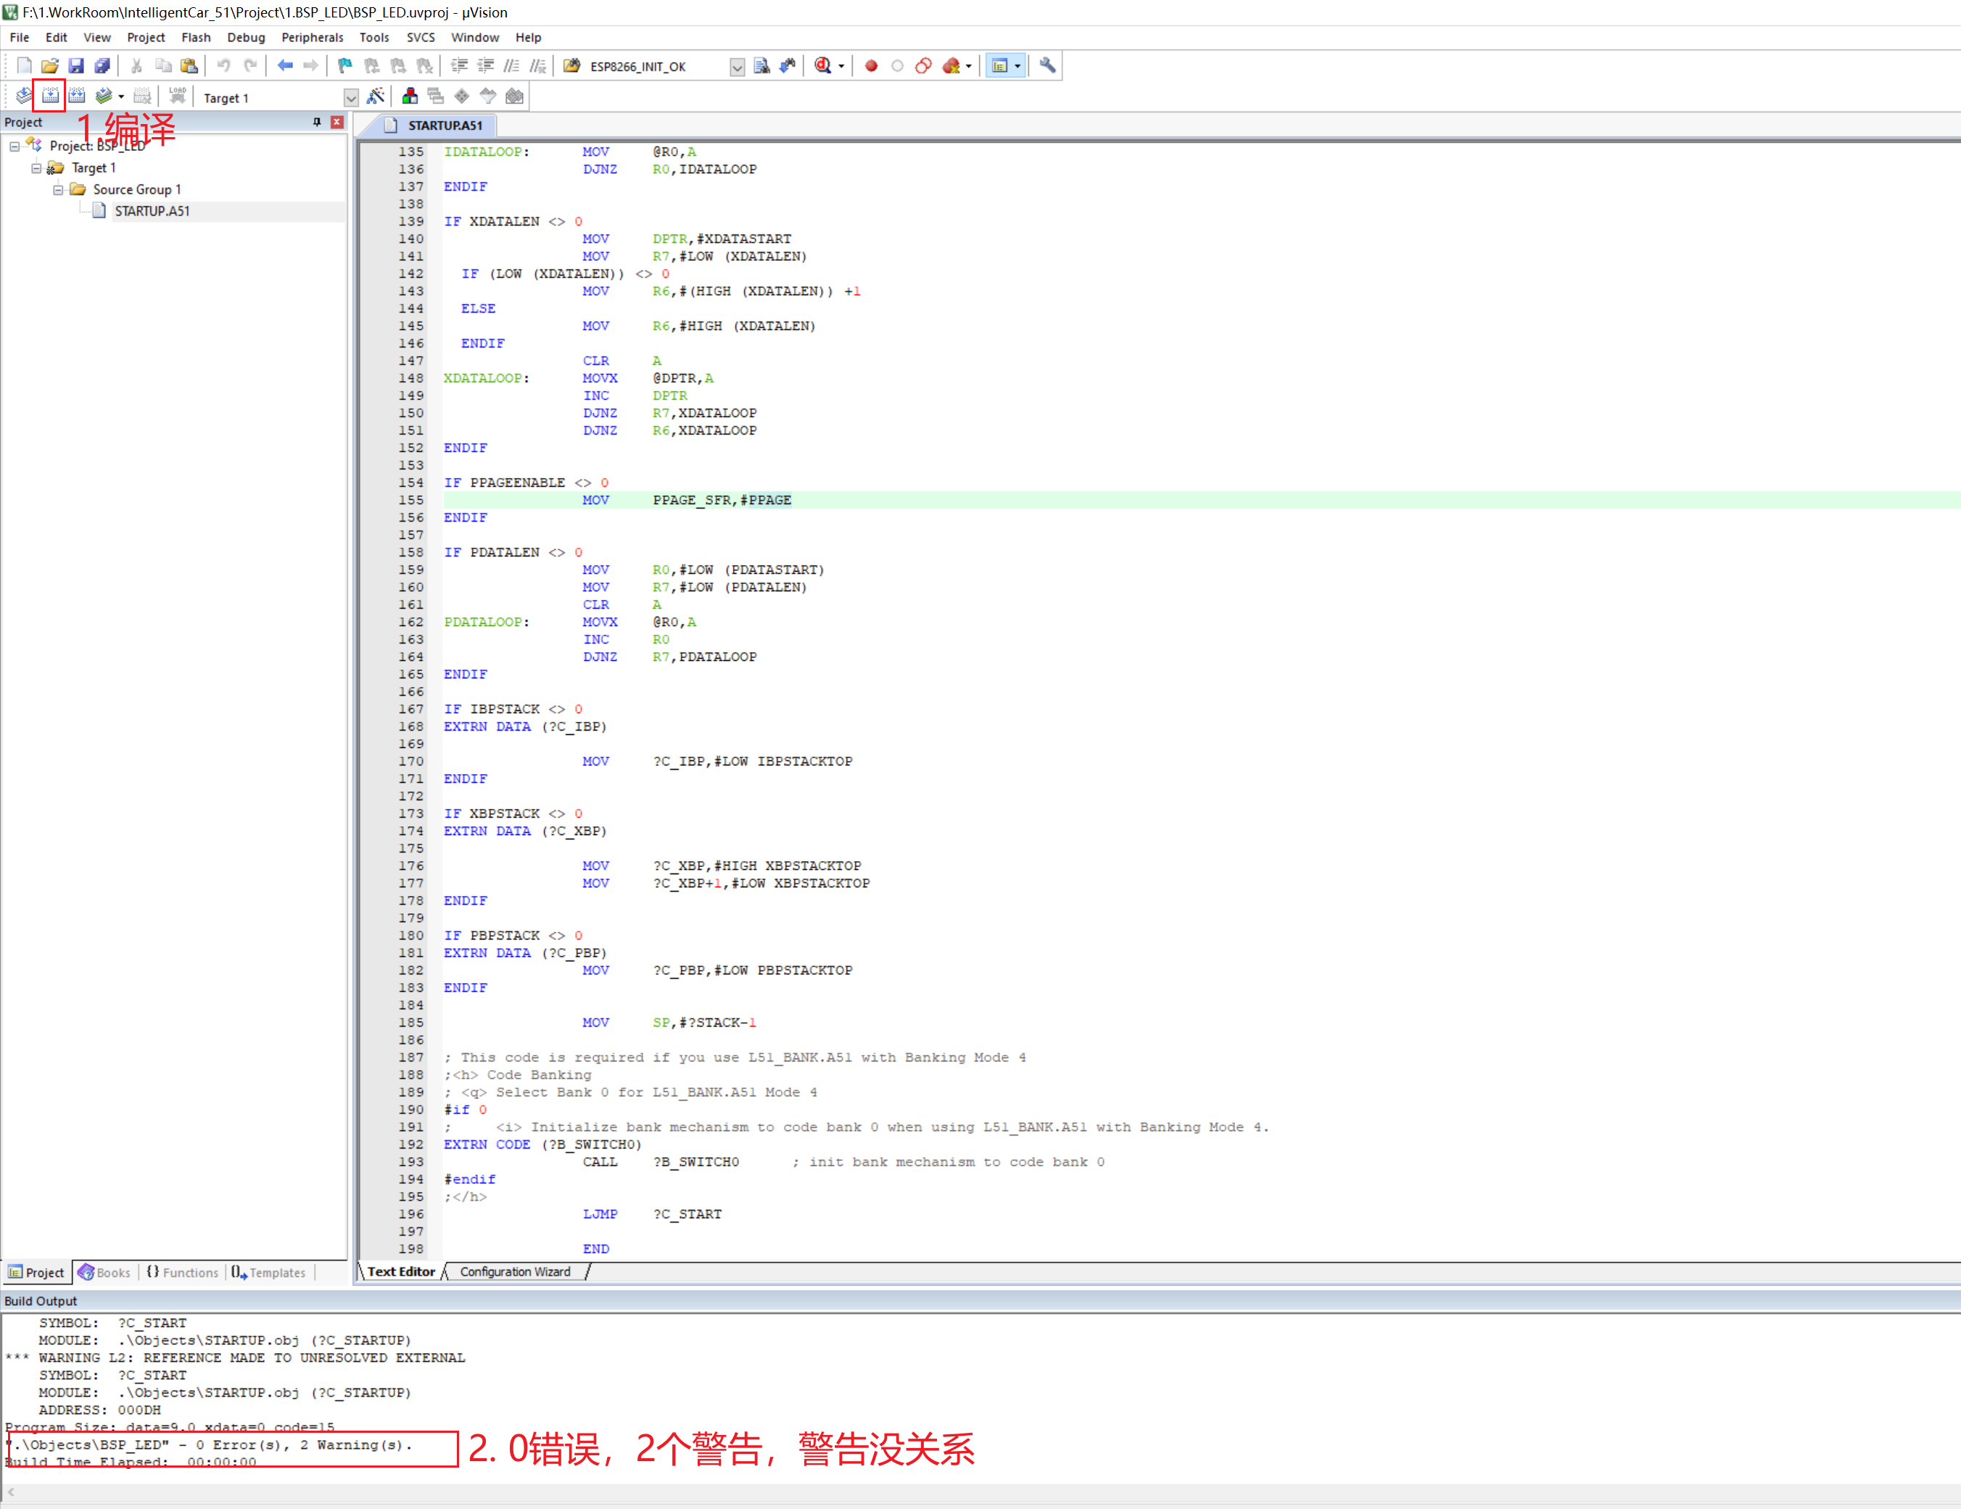Create a new file via toolbar

[24, 65]
